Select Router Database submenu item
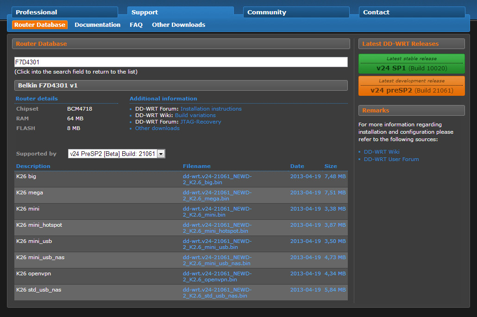This screenshot has width=477, height=317. [40, 25]
